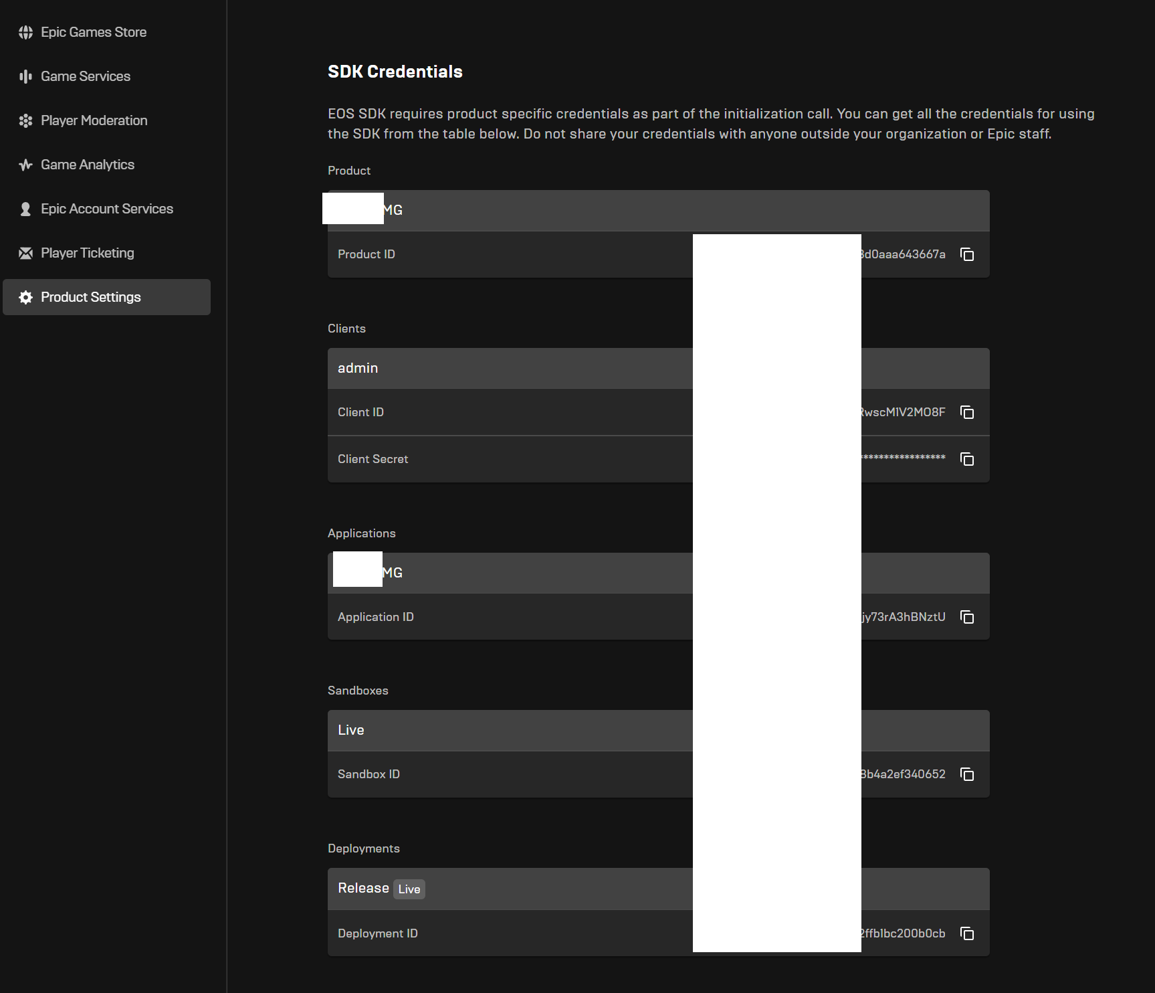The image size is (1155, 993).
Task: Click the Sandbox ID value ending 340652
Action: 904,774
